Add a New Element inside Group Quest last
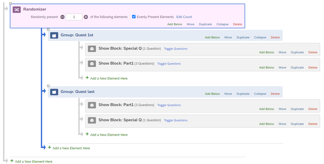The width and height of the screenshot is (324, 164). pos(107,135)
